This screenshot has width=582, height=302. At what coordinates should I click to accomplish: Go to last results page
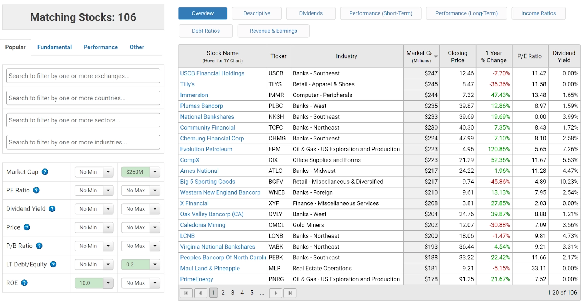290,293
